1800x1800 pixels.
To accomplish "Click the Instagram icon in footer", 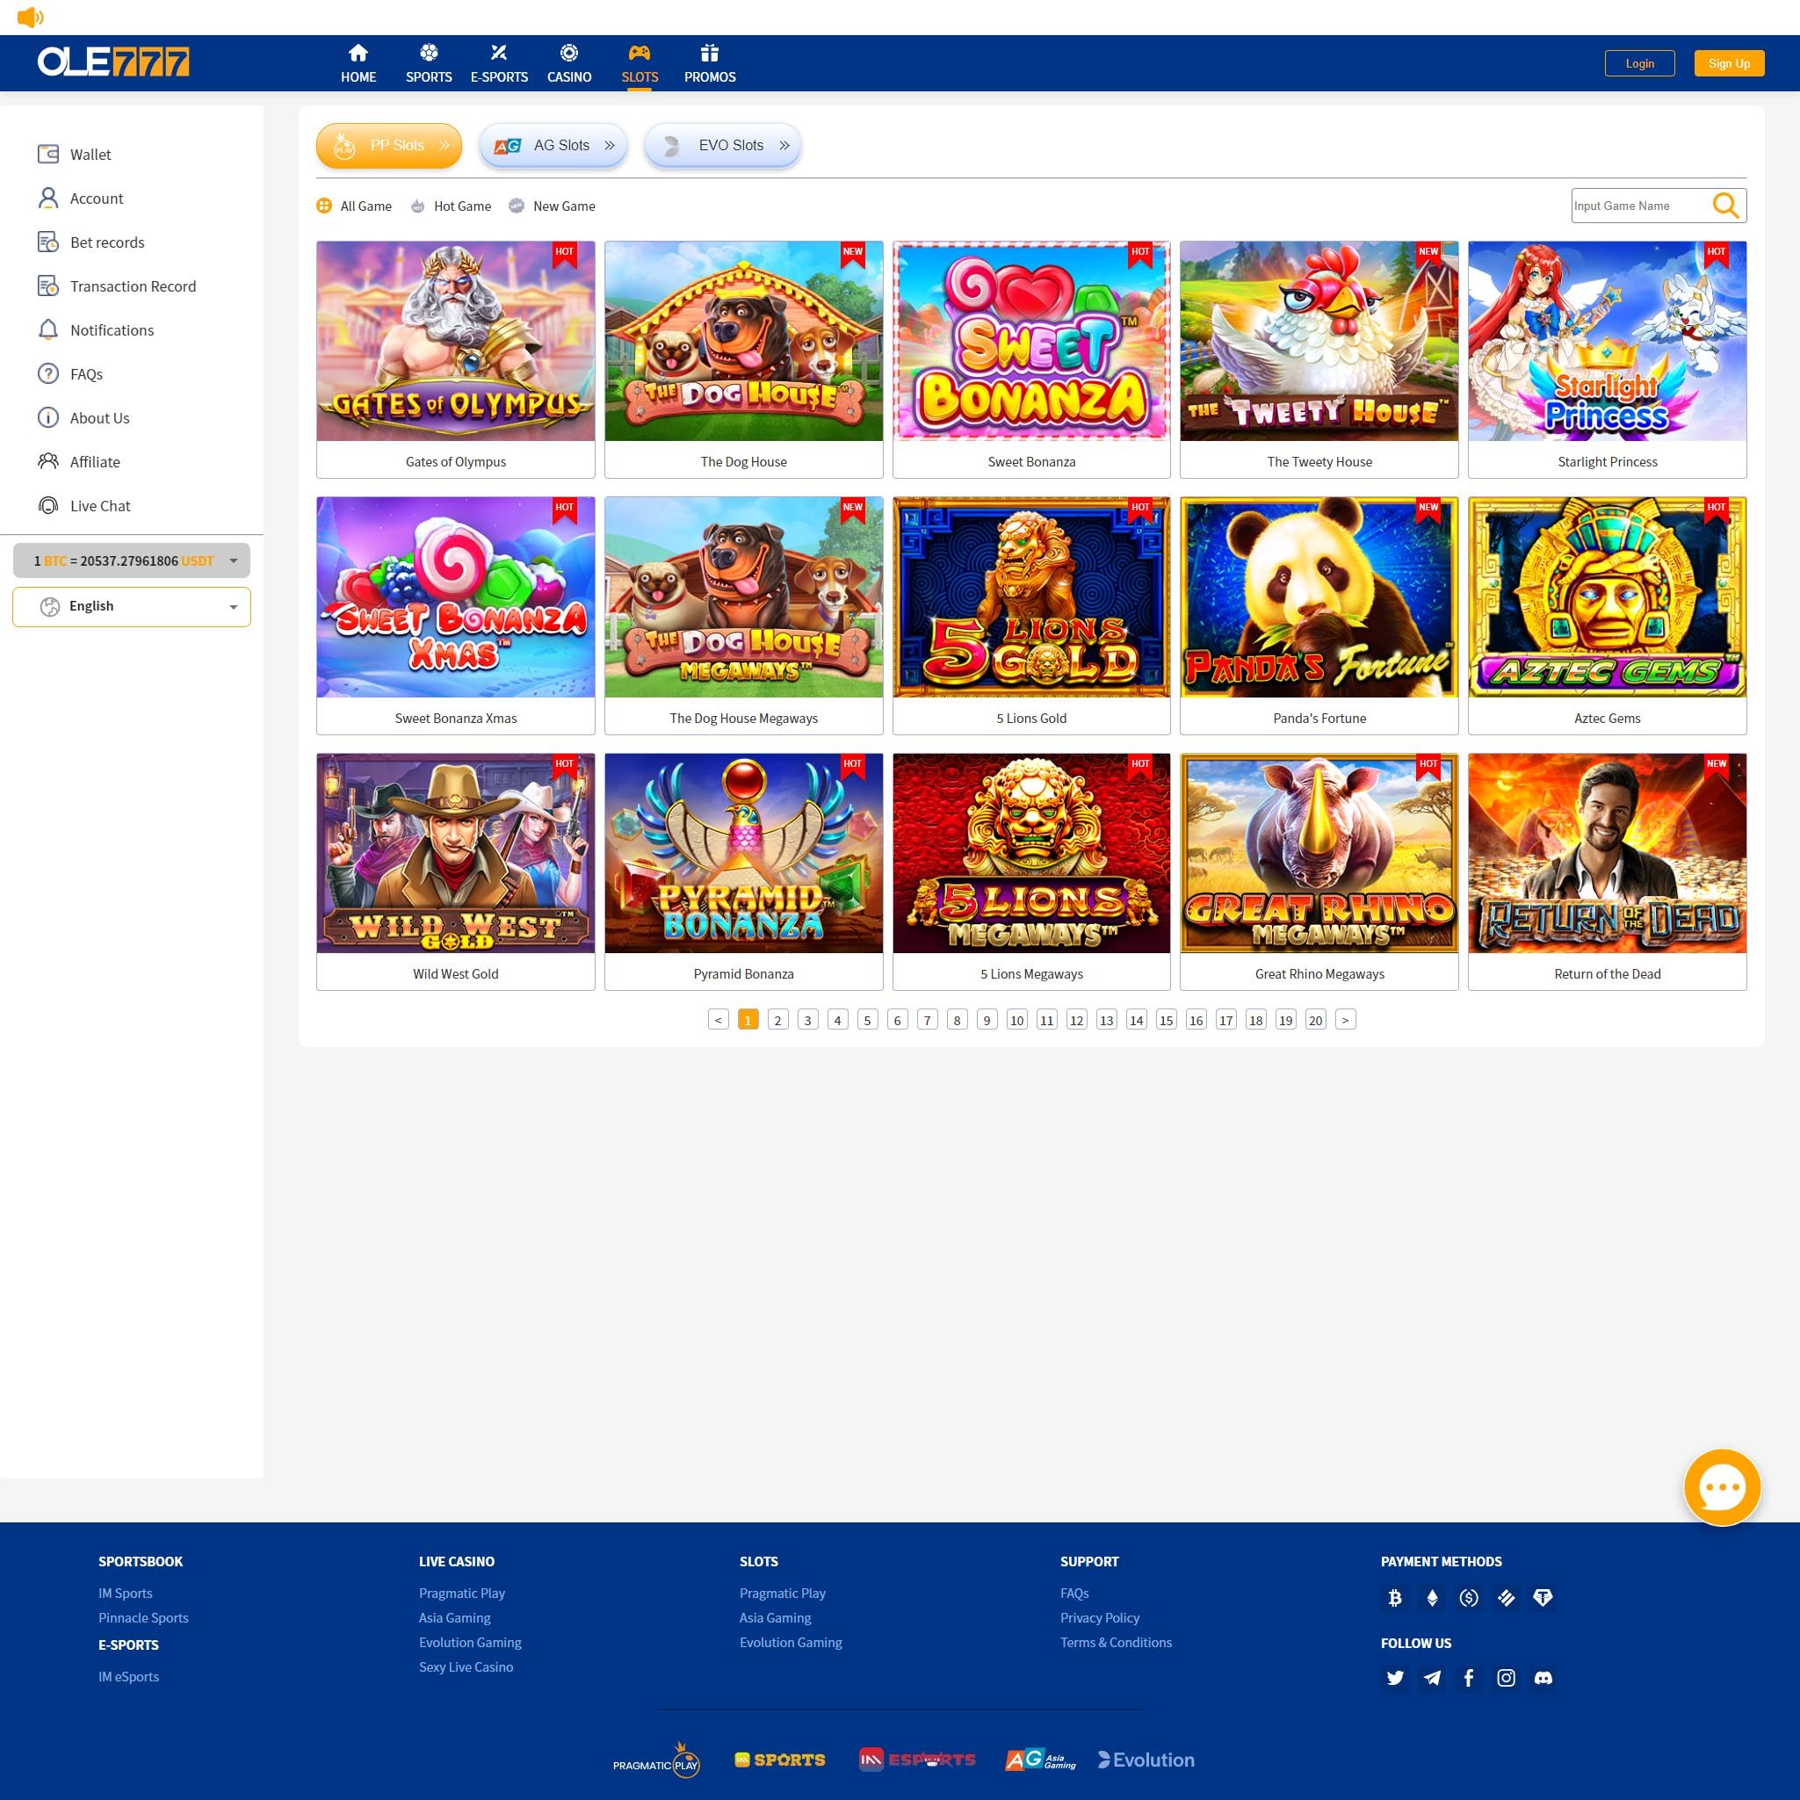I will [1506, 1678].
